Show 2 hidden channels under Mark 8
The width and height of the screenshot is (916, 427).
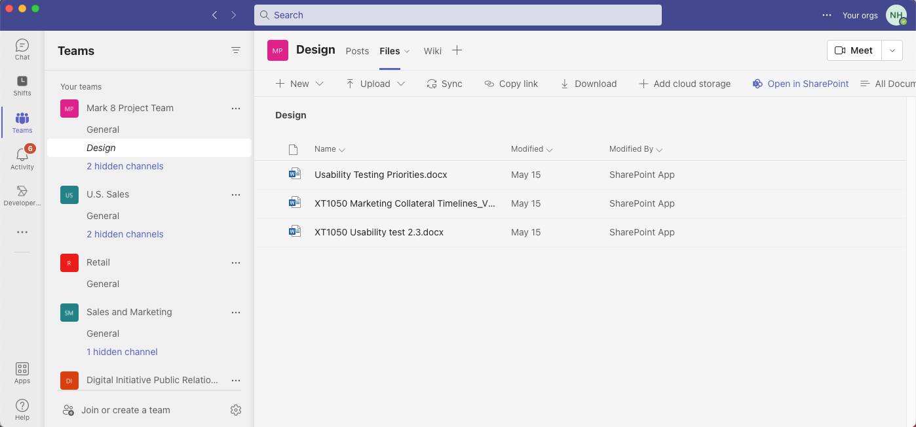point(125,166)
